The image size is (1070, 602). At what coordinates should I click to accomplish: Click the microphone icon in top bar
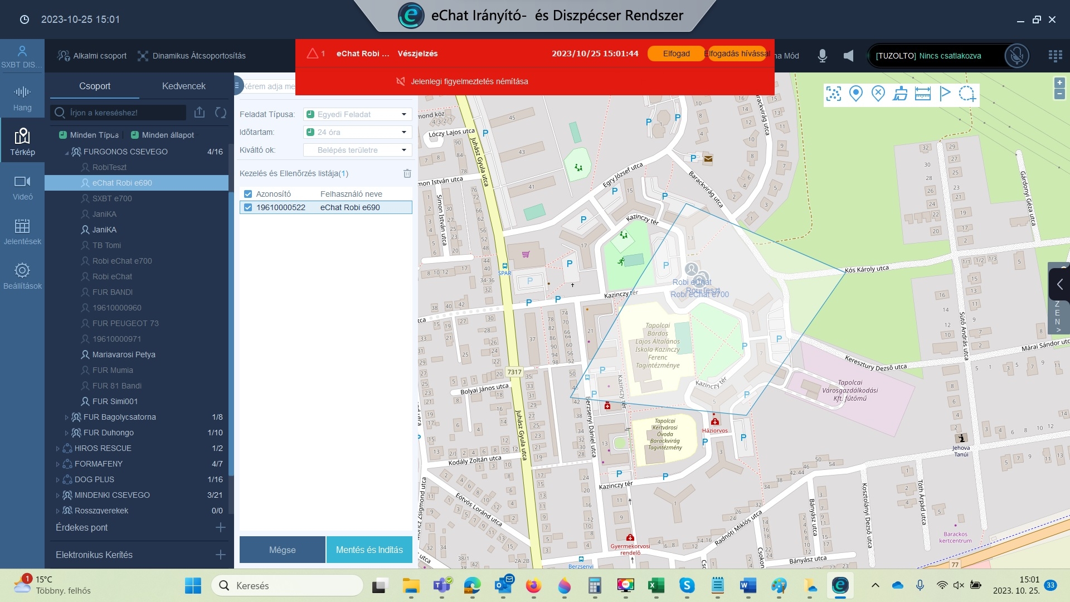point(822,55)
